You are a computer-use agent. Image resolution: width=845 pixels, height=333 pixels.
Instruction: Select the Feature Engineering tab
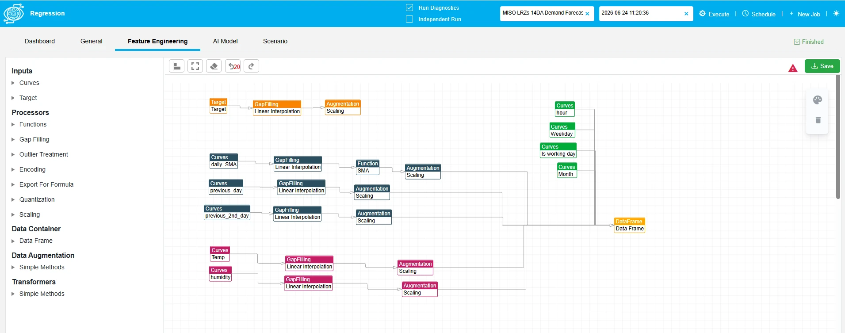158,41
